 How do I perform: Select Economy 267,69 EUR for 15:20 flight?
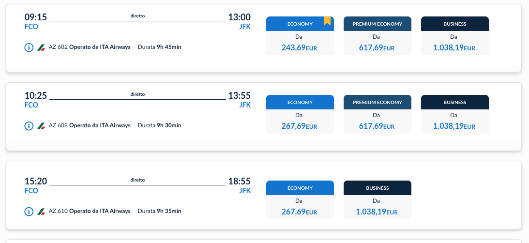click(x=300, y=200)
